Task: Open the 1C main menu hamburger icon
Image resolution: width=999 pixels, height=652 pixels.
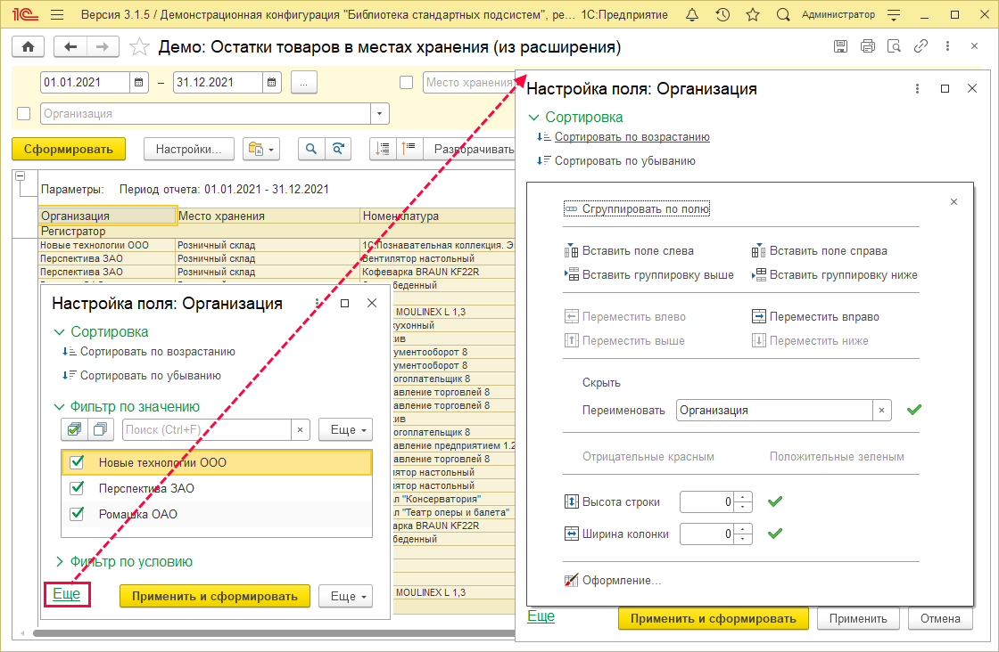Action: [57, 14]
